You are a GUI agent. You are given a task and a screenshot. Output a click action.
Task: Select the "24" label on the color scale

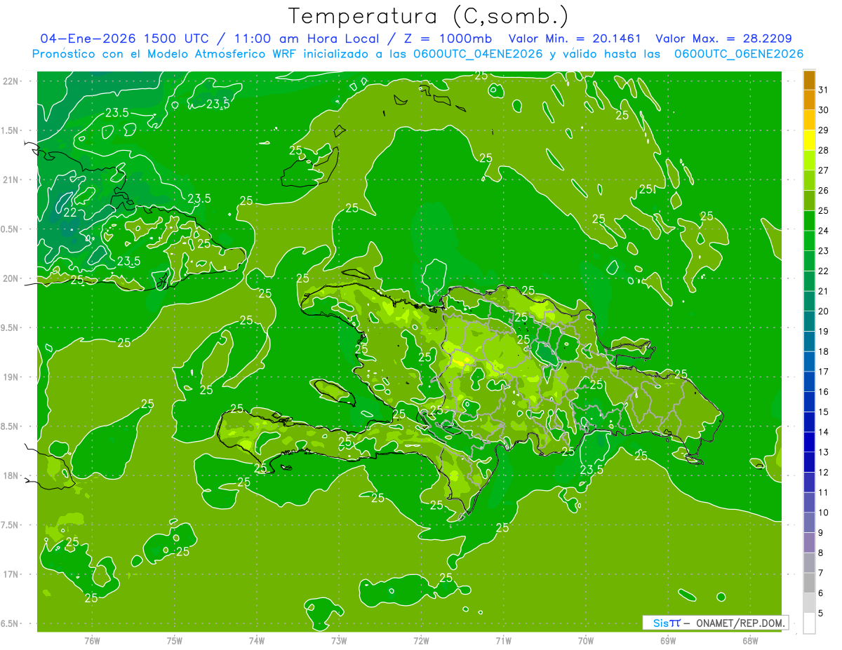tap(823, 231)
